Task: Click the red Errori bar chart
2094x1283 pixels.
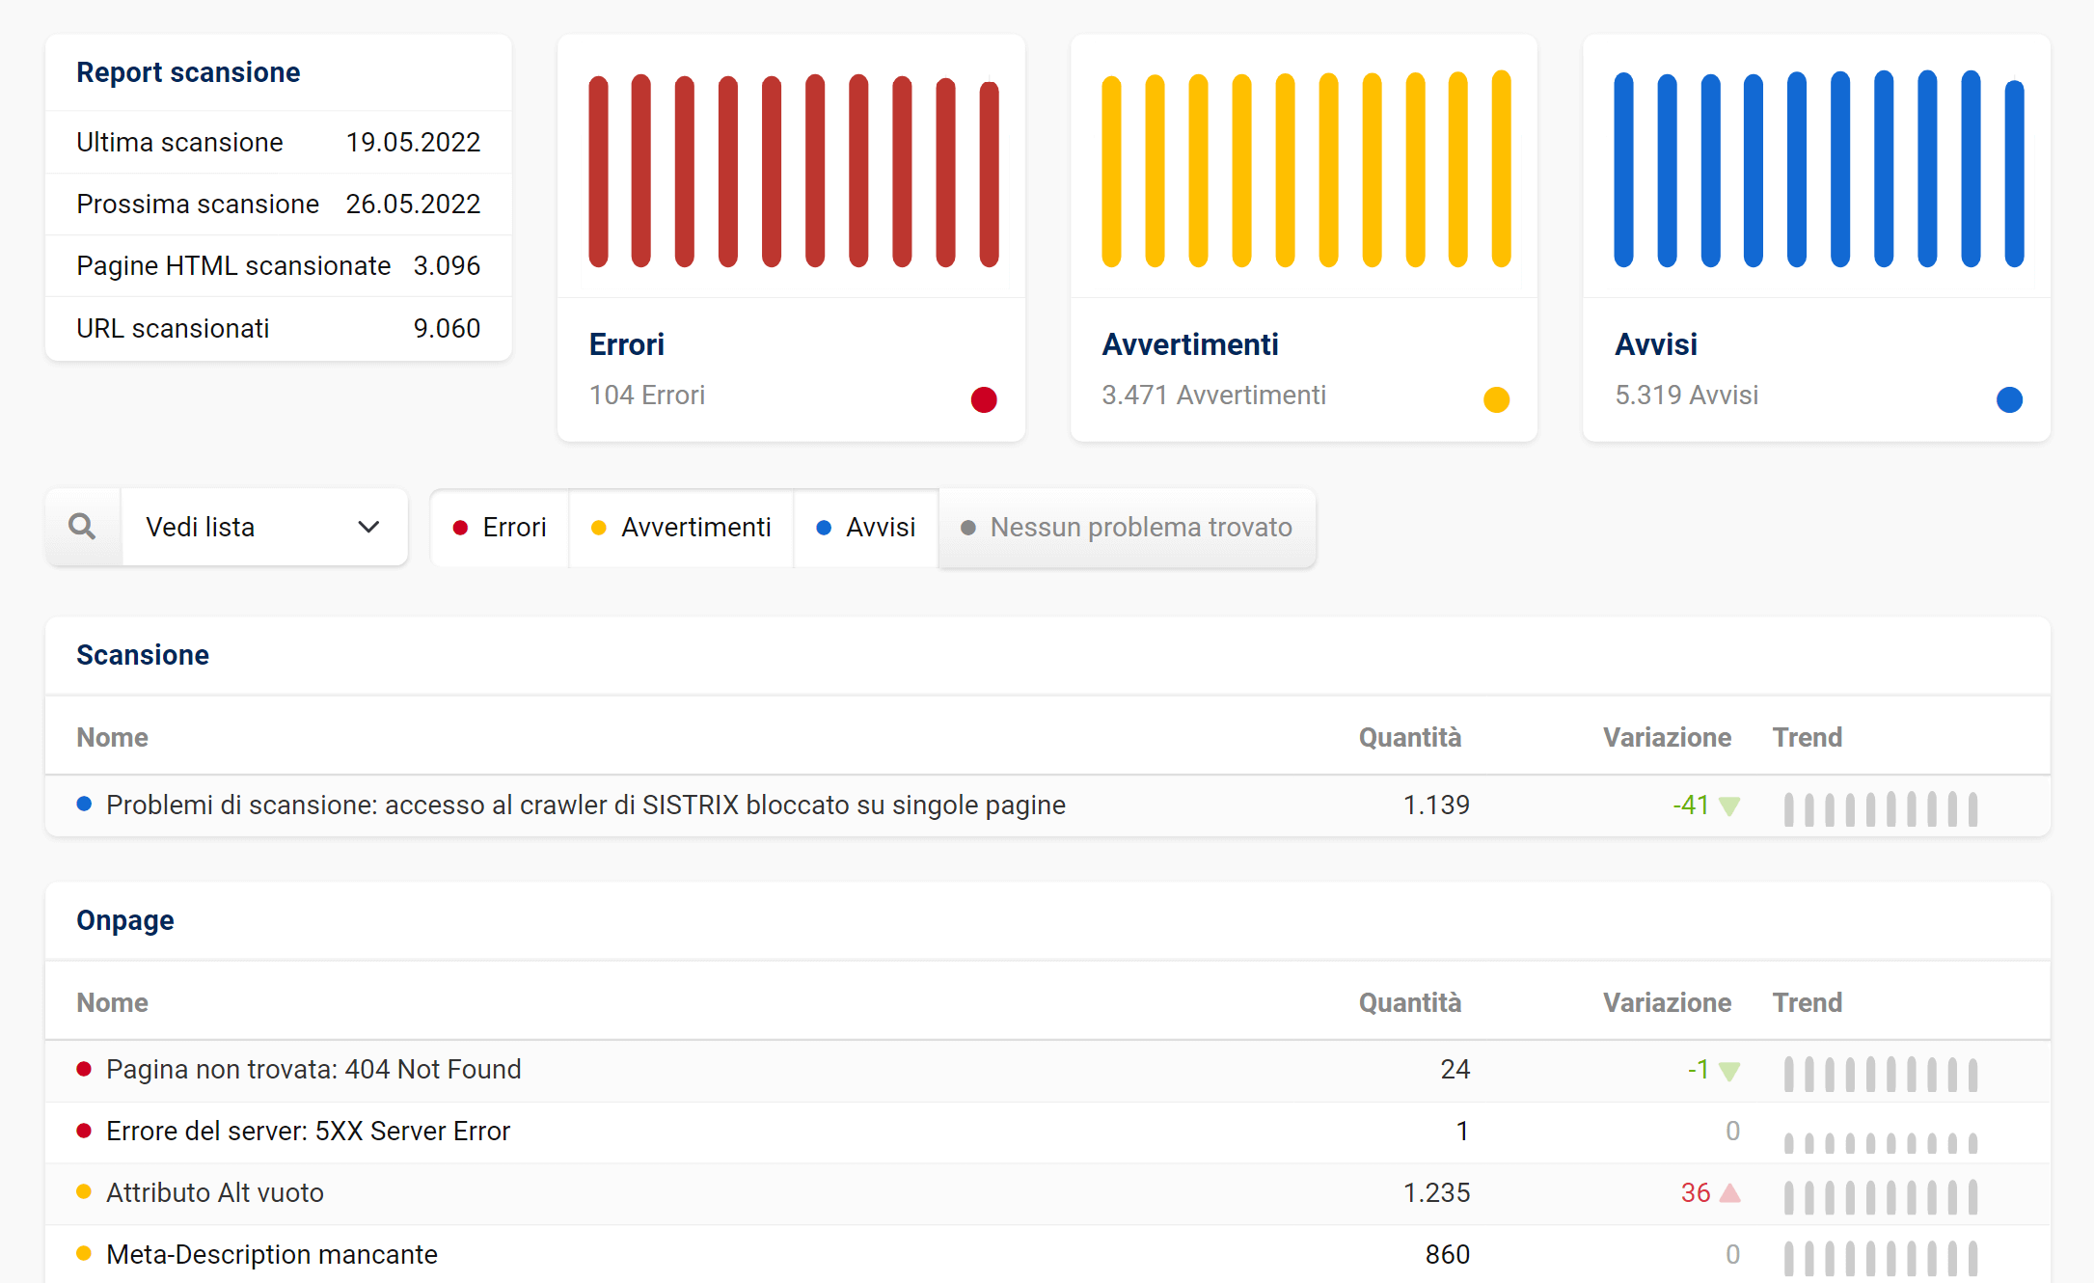Action: coord(793,170)
